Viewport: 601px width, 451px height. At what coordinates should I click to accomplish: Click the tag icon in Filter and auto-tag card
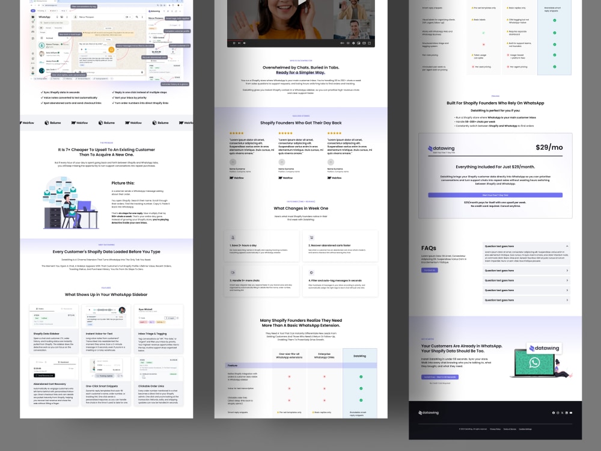pos(311,272)
